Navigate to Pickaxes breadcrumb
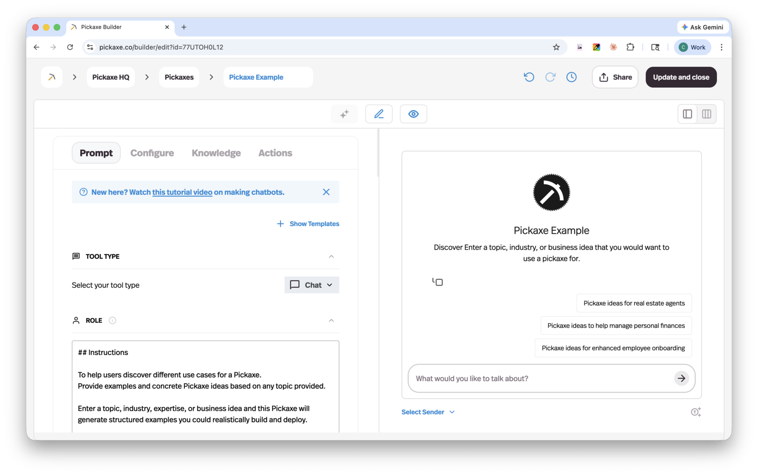758x475 pixels. pos(179,77)
